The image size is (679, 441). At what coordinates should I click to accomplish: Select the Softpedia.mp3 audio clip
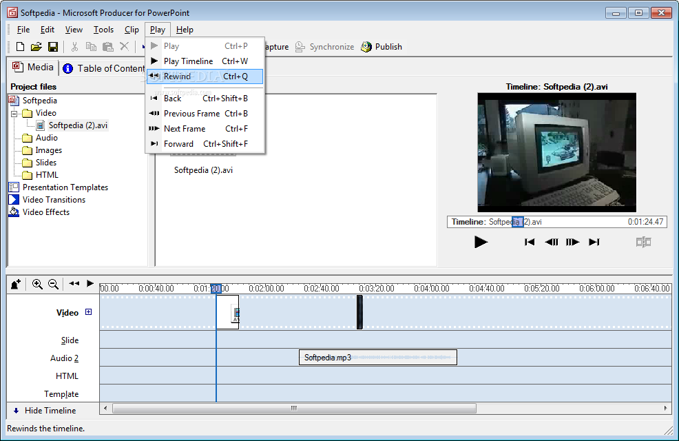click(377, 358)
